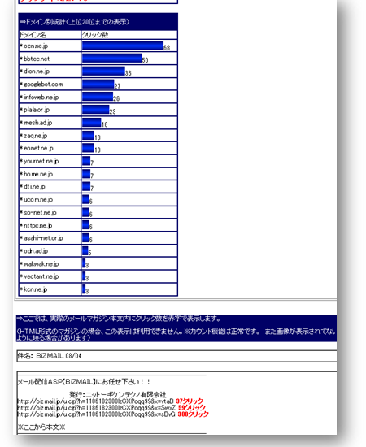The width and height of the screenshot is (366, 447).
Task: Click the click count value 16
Action: [x=104, y=124]
